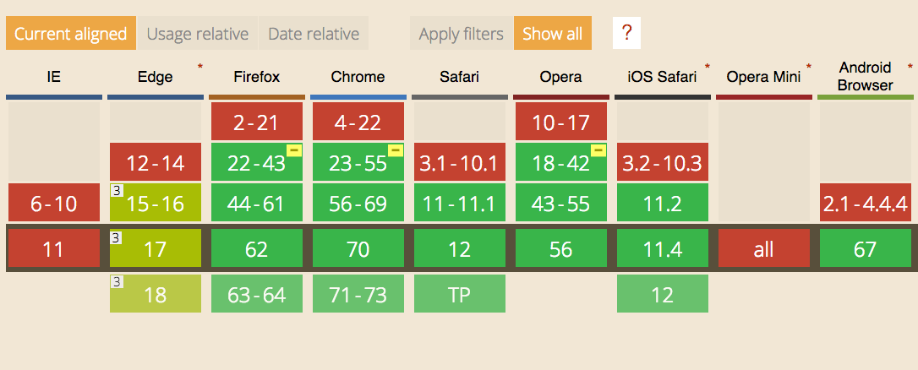Click note 3 badge on Edge 15-16
The width and height of the screenshot is (918, 370).
115,192
